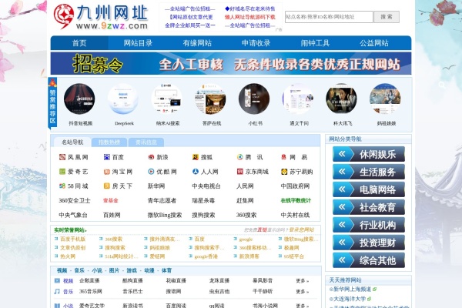Open the 通义千问 round thumbnail
462x308 pixels.
coord(298,99)
